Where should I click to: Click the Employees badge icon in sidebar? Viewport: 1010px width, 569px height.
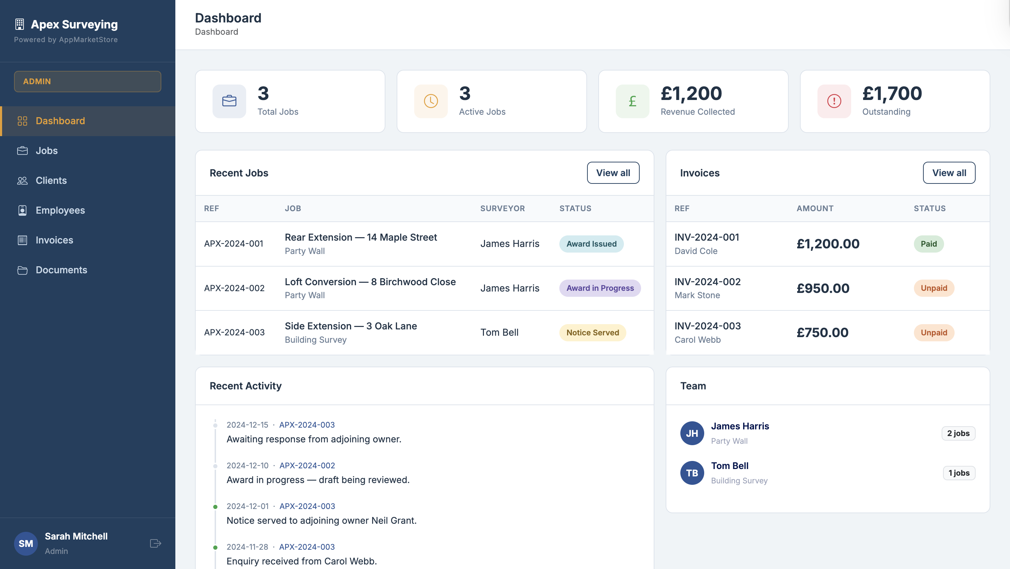click(22, 210)
